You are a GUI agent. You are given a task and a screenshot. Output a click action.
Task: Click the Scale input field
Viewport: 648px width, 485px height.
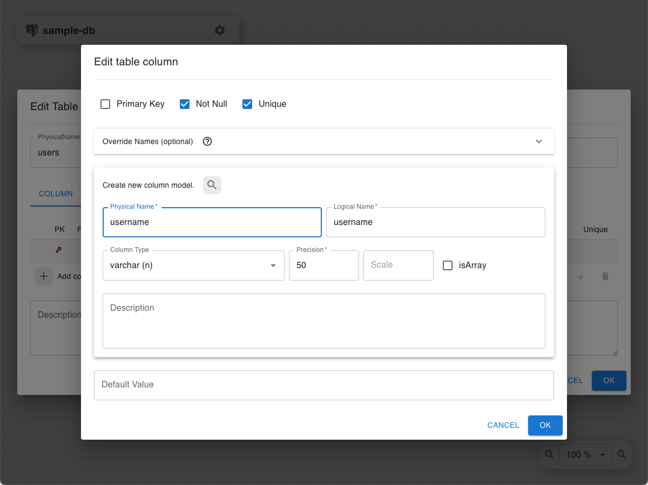tap(399, 265)
